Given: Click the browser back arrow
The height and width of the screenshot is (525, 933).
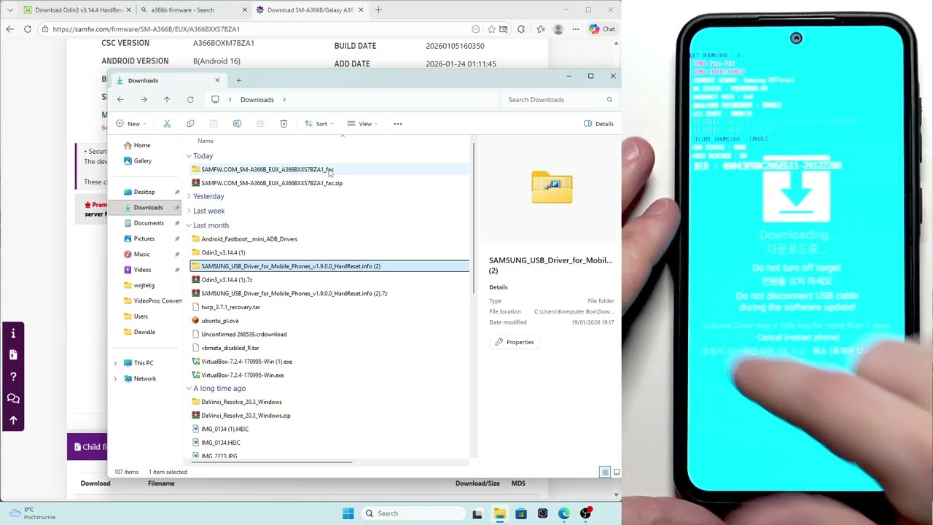Looking at the screenshot, I should click(x=9, y=29).
